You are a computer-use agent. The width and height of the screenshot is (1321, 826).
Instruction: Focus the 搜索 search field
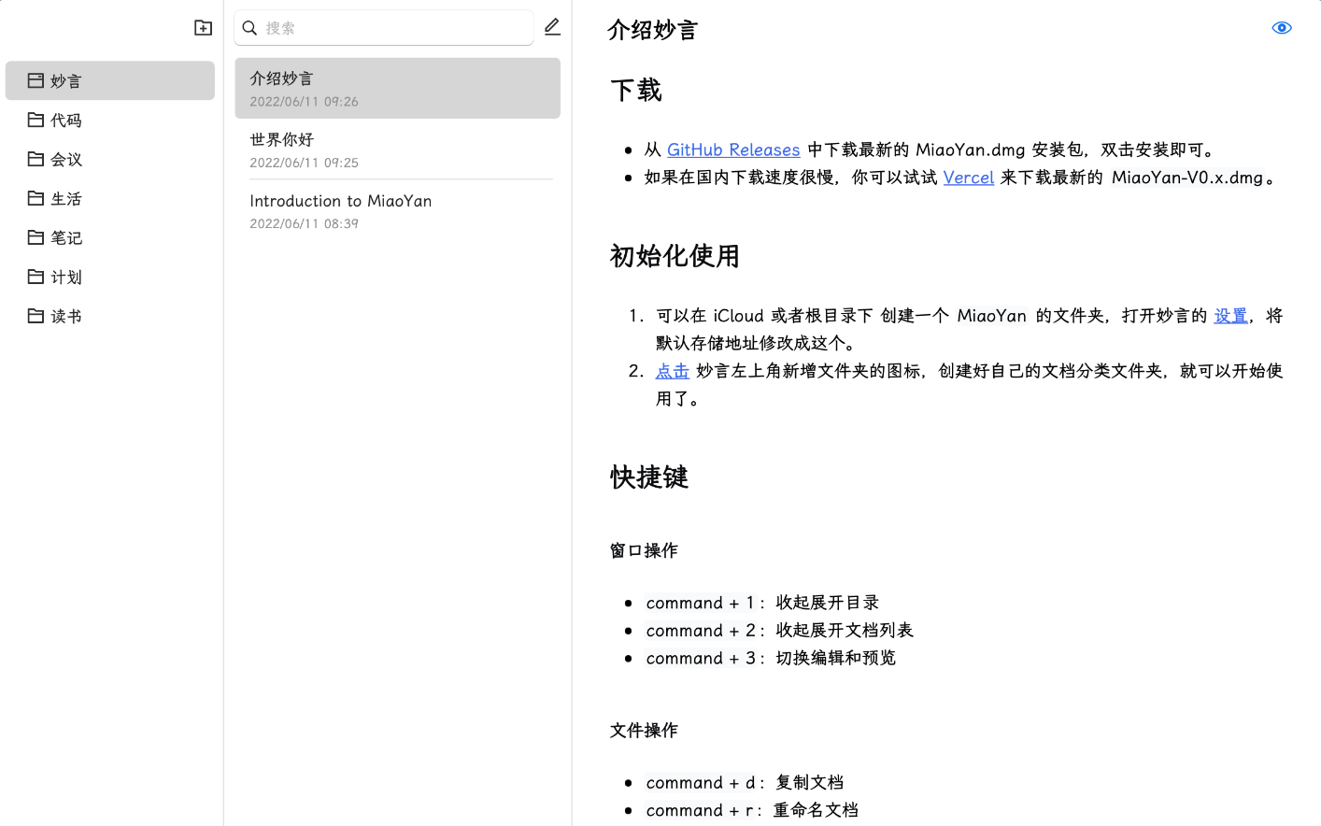click(x=392, y=28)
